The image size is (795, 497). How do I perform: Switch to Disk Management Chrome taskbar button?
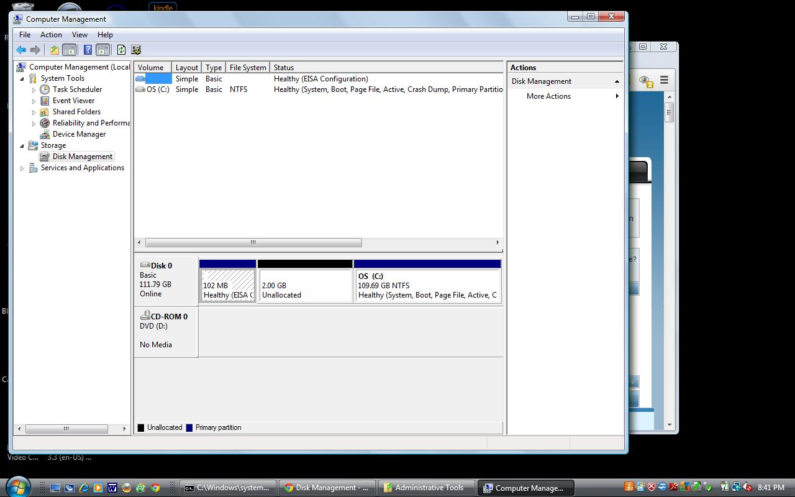tap(327, 488)
